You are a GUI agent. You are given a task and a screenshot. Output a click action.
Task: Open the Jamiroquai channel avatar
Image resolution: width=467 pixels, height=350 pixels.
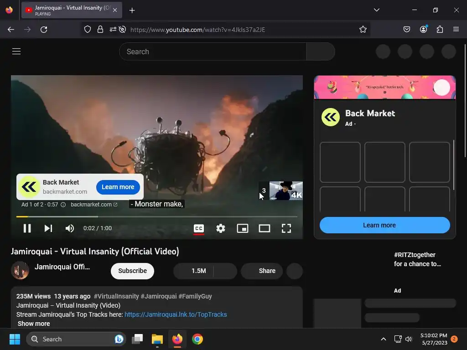click(20, 270)
